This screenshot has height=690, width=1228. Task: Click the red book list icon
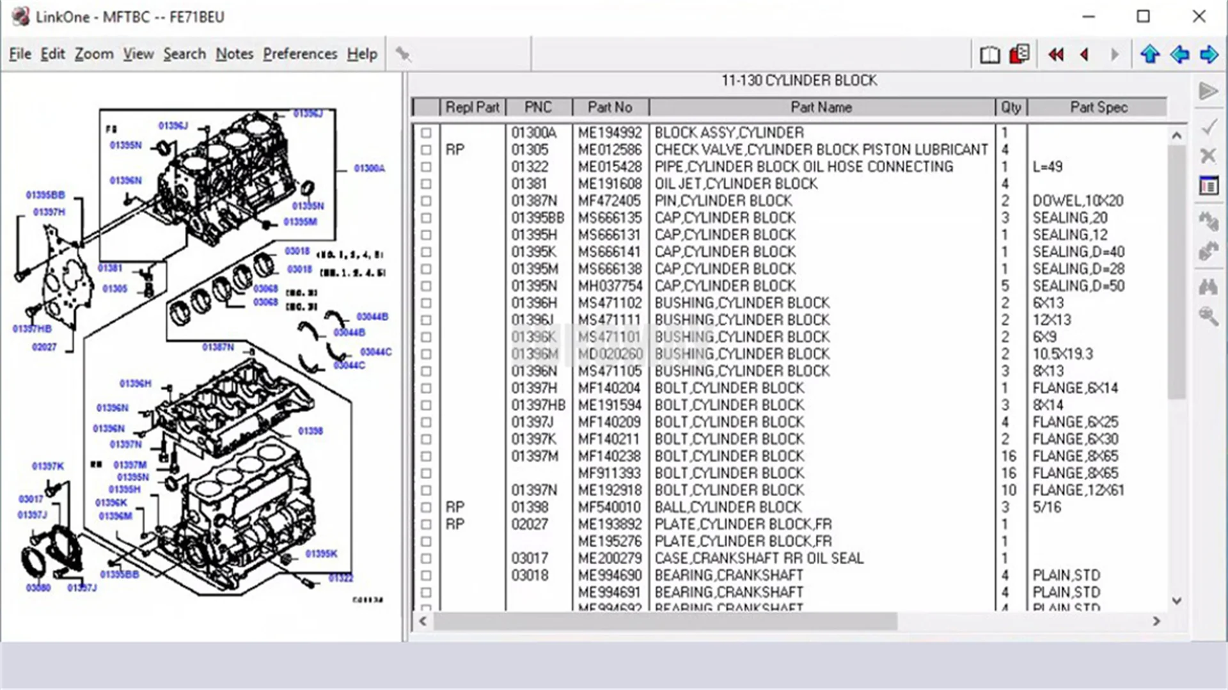coord(1019,54)
